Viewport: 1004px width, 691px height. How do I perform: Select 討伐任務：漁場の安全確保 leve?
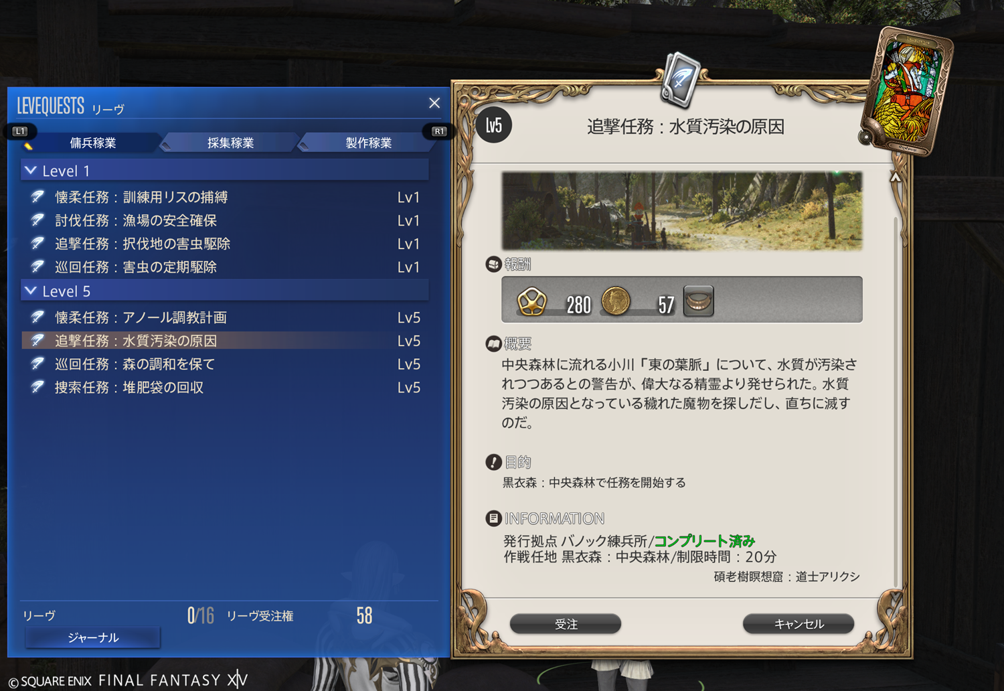click(x=225, y=220)
